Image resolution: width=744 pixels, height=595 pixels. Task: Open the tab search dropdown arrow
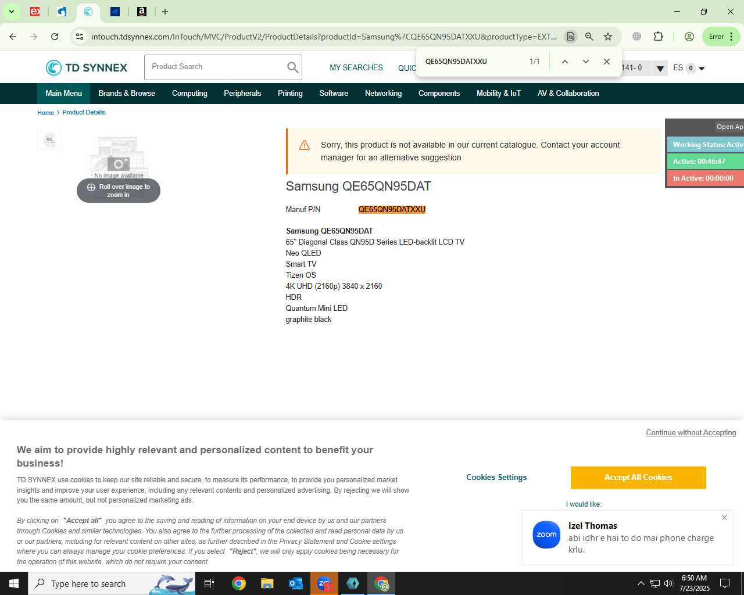pos(11,12)
